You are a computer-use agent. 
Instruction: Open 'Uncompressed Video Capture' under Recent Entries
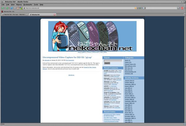coord(112,115)
